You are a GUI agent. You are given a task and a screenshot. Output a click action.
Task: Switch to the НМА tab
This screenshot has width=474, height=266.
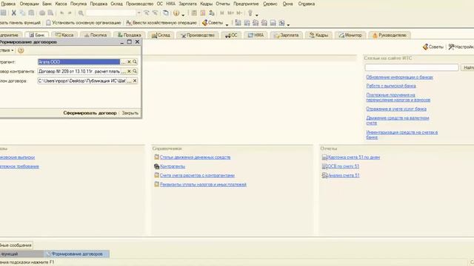tap(256, 35)
